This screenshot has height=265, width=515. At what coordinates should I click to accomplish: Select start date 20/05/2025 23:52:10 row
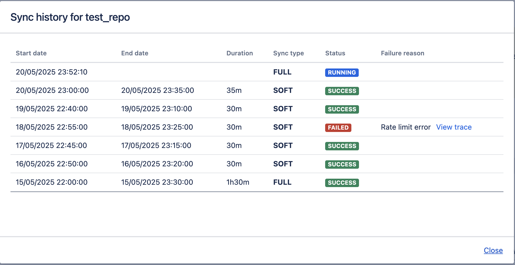pyautogui.click(x=51, y=72)
